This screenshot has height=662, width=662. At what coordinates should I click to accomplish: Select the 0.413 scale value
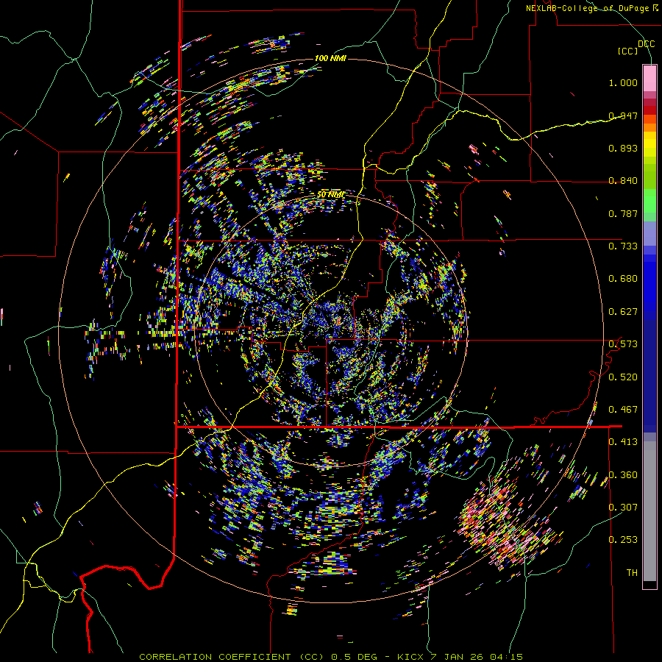[x=623, y=442]
